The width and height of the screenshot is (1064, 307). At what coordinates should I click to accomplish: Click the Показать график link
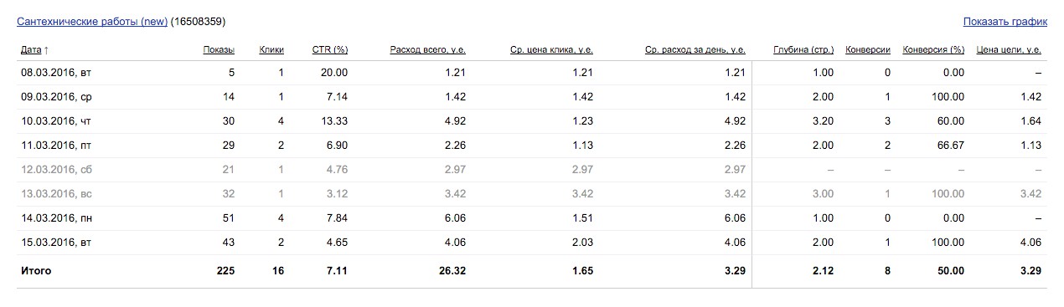1005,21
